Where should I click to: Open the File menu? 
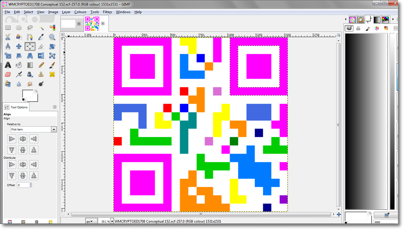(x=7, y=12)
